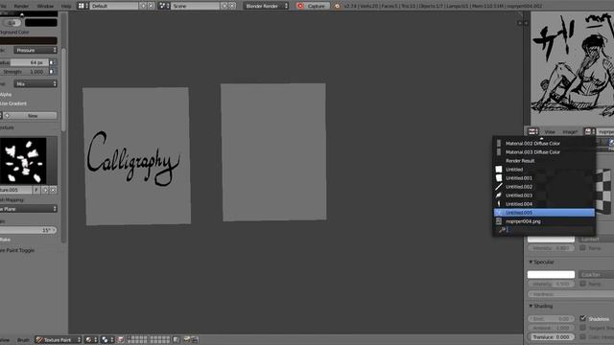Unlink the brush texture with X icon
Screen dimensions: 614x345
pyautogui.click(x=53, y=190)
